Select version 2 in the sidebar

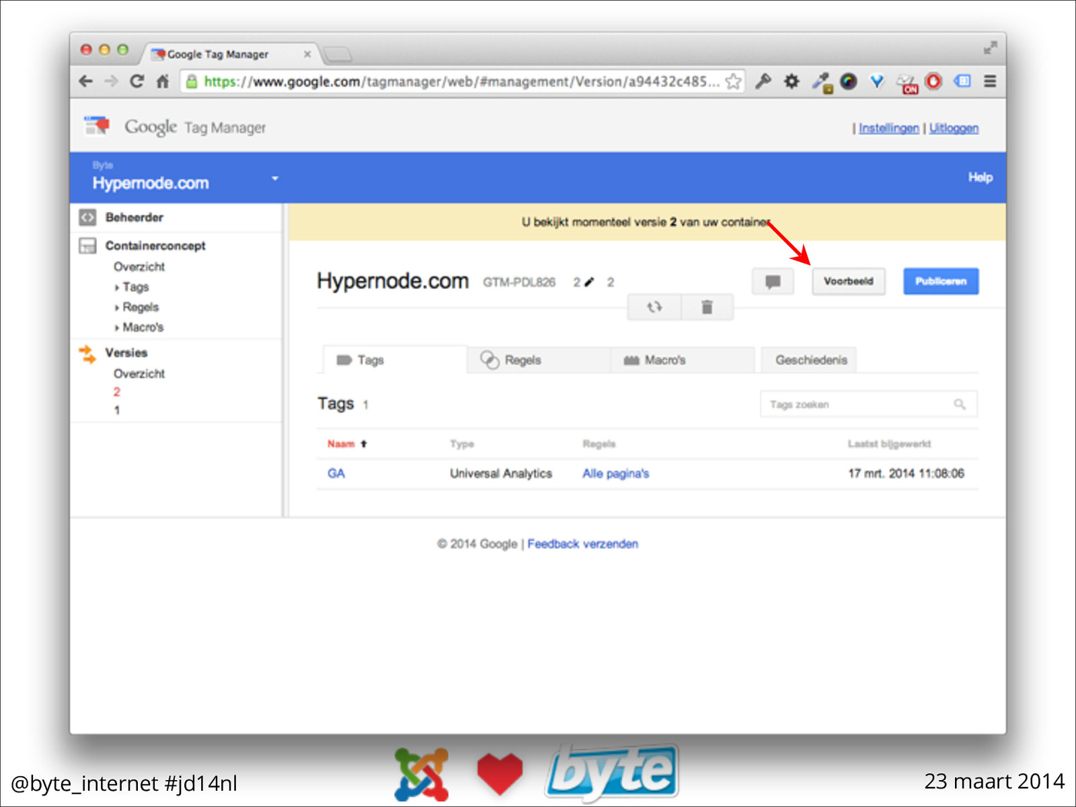click(x=117, y=392)
